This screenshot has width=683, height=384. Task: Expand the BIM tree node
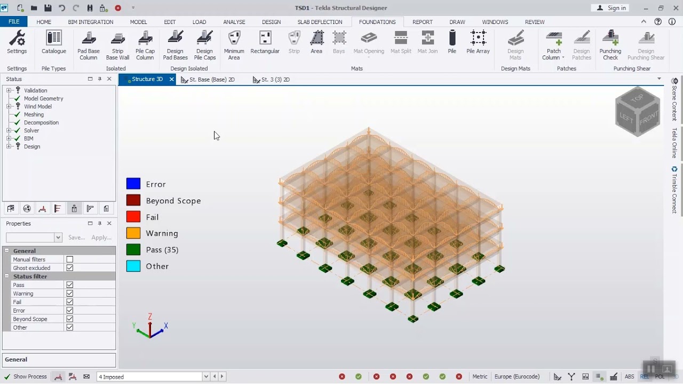[9, 139]
